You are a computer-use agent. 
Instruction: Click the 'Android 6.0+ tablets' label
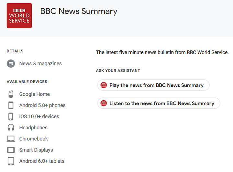point(42,161)
